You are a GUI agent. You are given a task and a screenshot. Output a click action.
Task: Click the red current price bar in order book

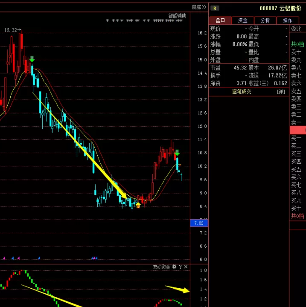298,130
